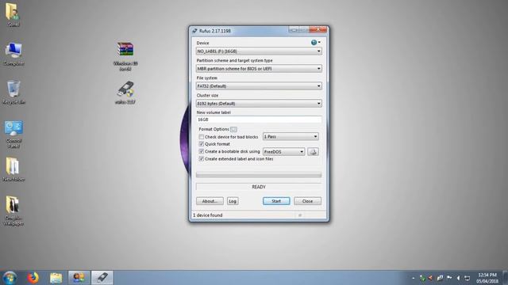Screen dimensions: 508x285
Task: Open the Computer desktop icon
Action: click(x=13, y=54)
